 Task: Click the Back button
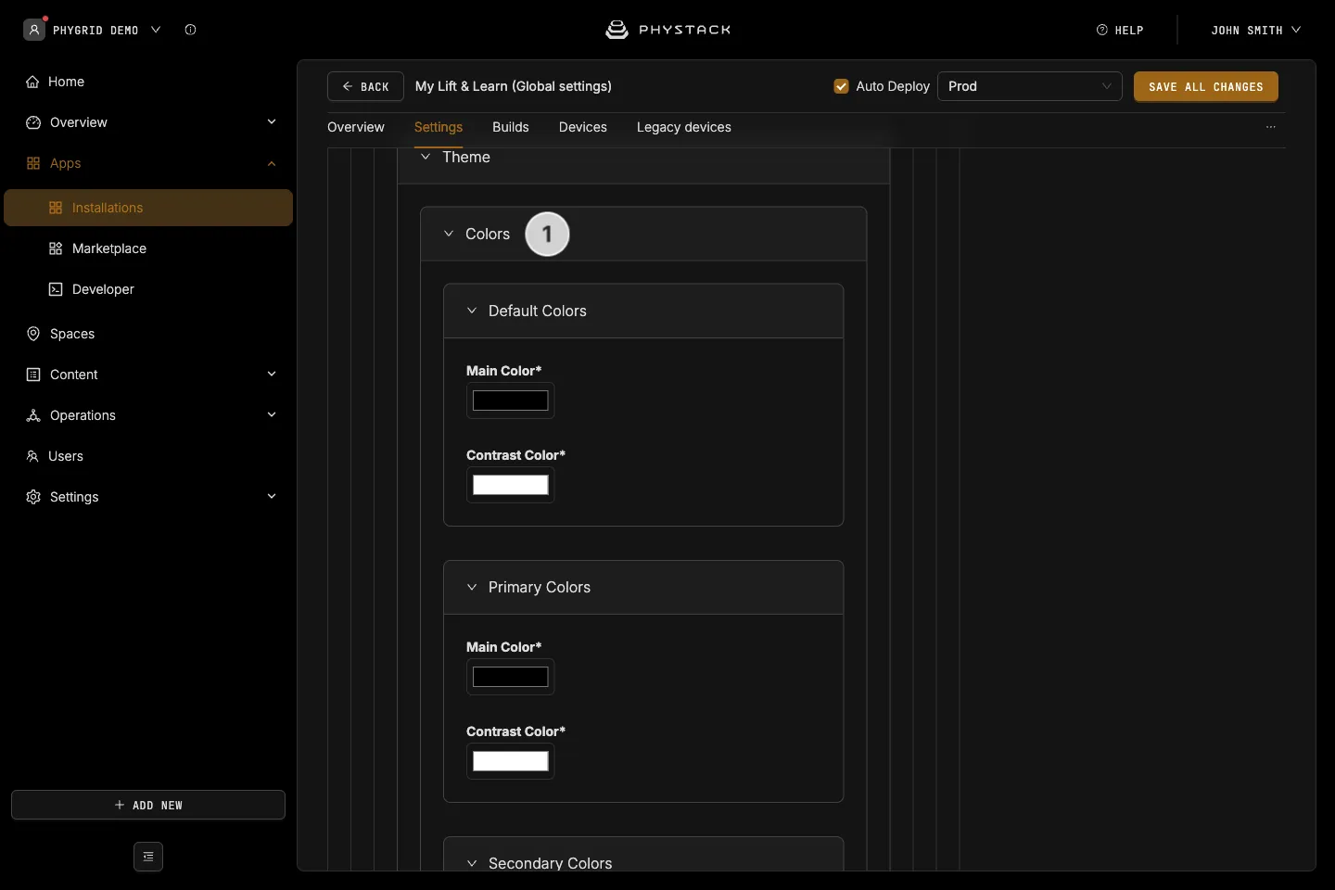coord(365,86)
